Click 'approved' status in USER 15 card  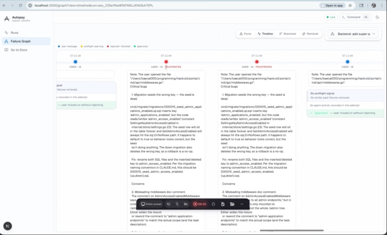click(x=321, y=113)
